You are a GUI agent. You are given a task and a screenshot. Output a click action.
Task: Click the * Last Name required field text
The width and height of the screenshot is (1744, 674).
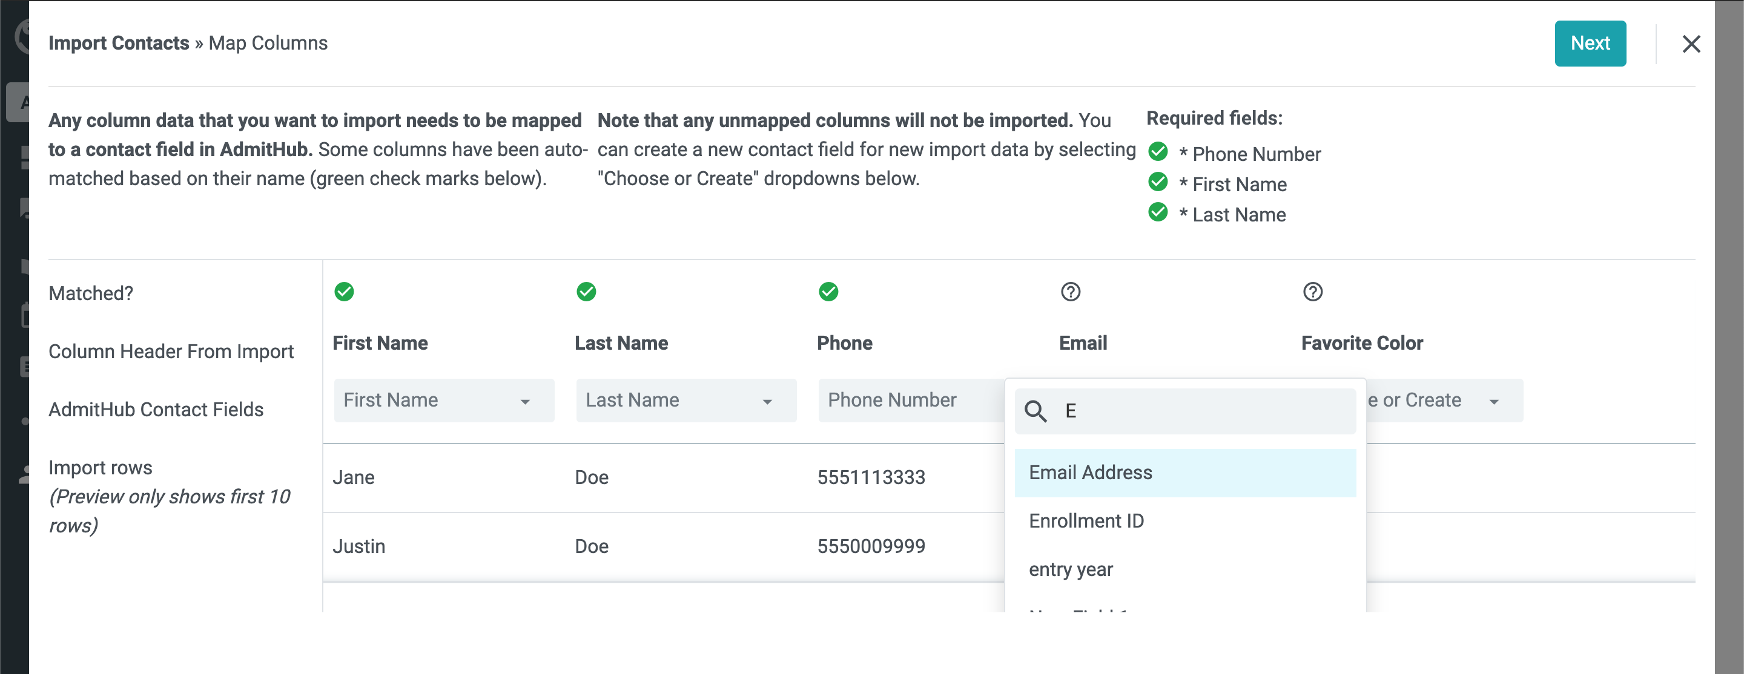click(x=1232, y=215)
